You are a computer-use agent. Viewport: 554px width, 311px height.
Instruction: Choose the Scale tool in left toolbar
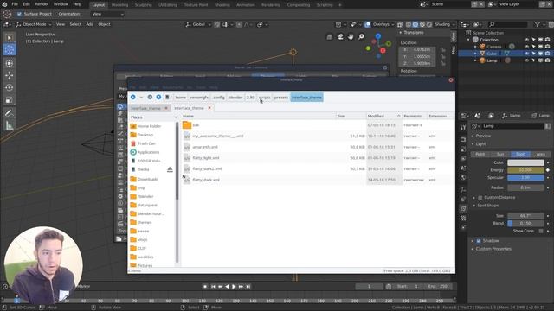point(10,100)
